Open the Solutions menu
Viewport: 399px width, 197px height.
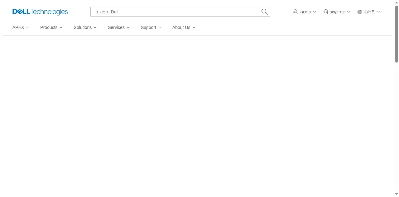point(85,27)
